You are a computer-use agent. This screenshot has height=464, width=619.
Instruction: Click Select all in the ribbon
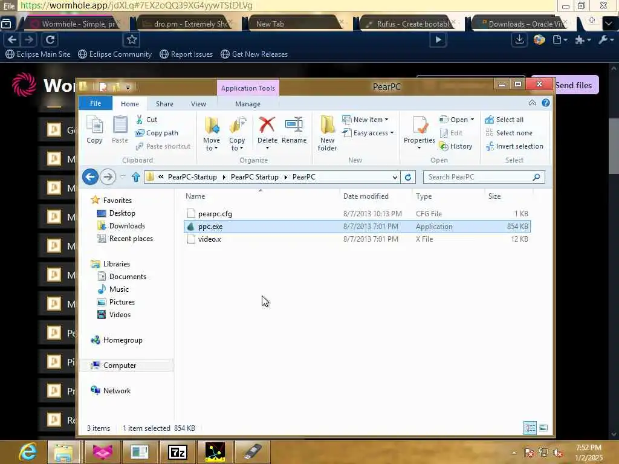(504, 120)
